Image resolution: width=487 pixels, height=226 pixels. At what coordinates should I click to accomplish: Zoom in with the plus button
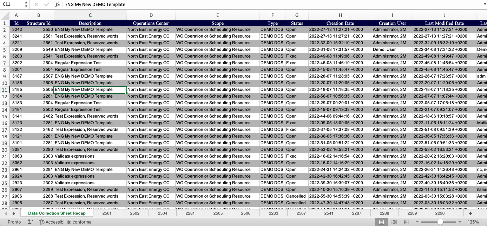pyautogui.click(x=460, y=222)
